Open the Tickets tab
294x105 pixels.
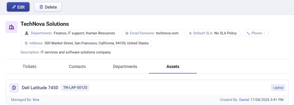tap(30, 67)
